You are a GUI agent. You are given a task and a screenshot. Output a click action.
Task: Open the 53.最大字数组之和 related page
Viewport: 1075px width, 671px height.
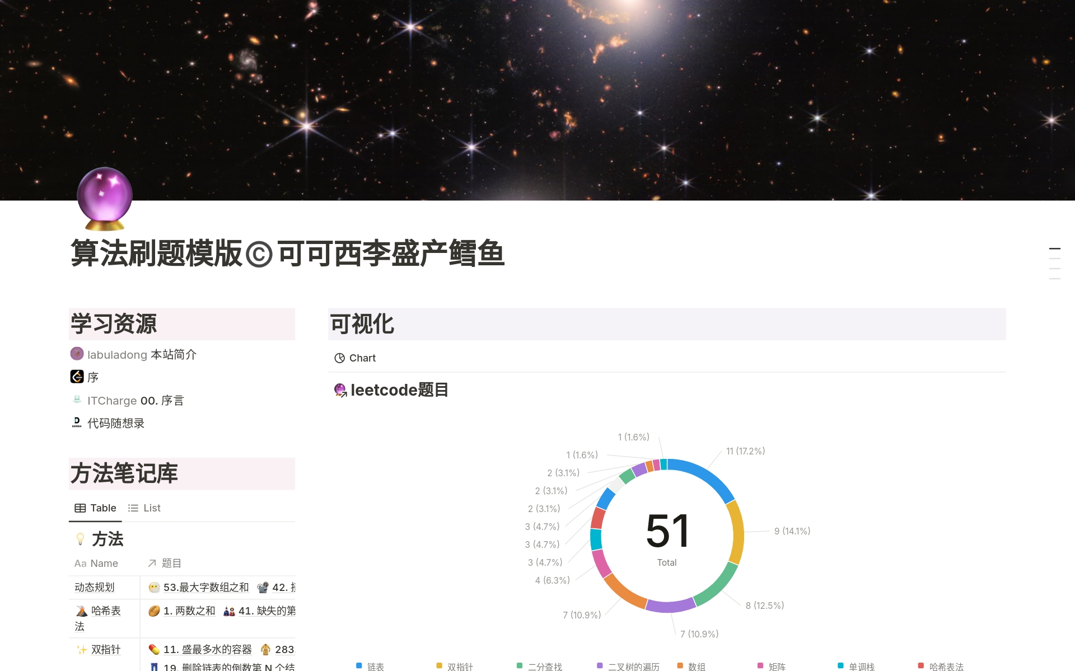point(205,588)
